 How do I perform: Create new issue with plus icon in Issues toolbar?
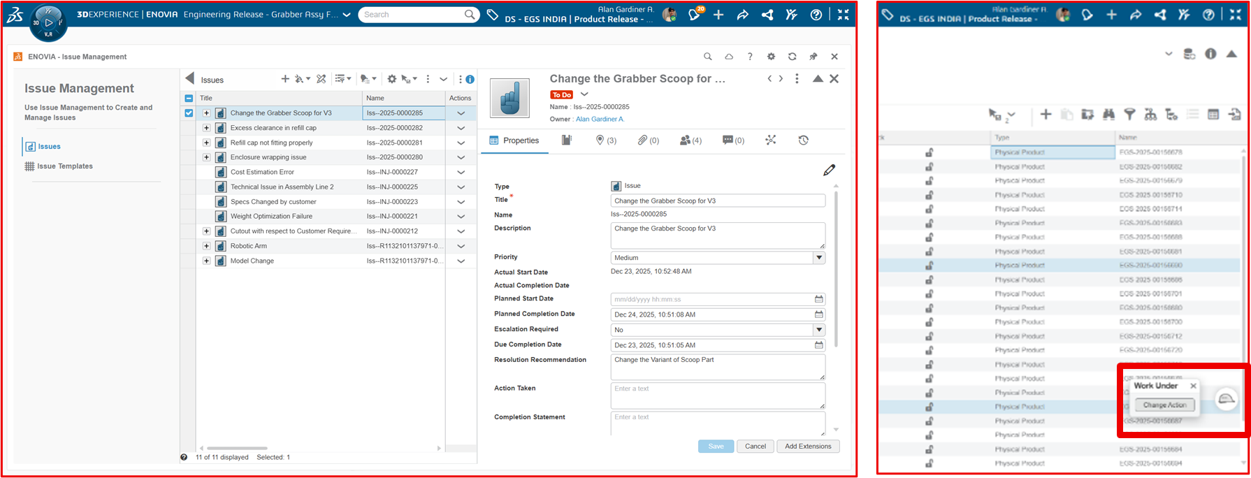[x=285, y=79]
